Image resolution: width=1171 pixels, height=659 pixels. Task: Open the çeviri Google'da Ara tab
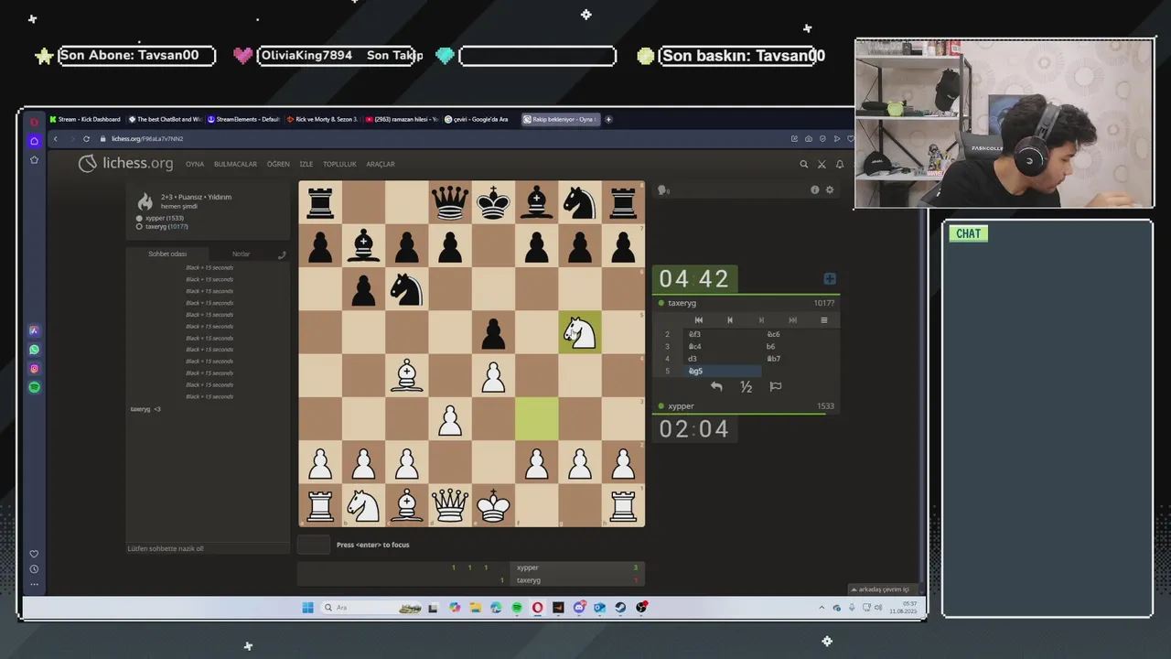[480, 119]
